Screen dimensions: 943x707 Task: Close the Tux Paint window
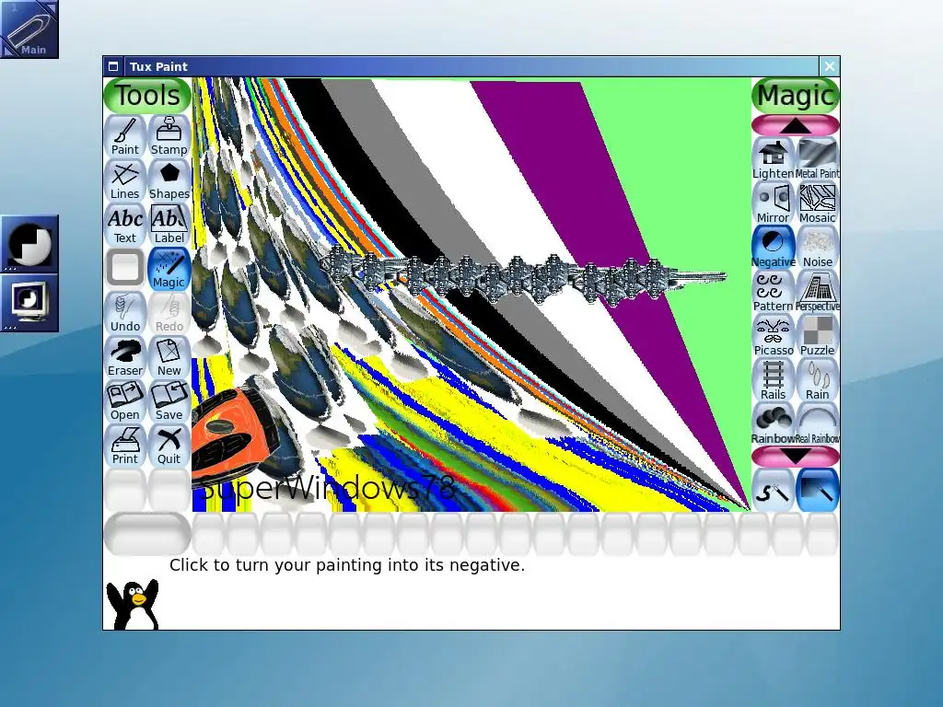830,66
